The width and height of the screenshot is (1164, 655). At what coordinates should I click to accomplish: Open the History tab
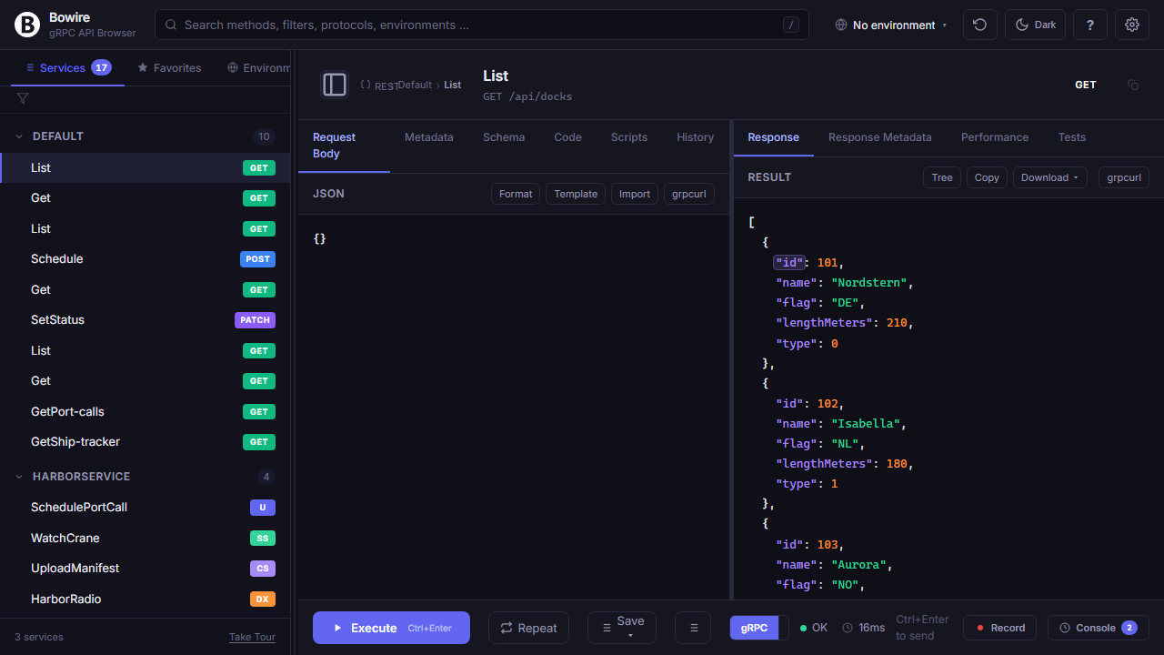(x=696, y=137)
